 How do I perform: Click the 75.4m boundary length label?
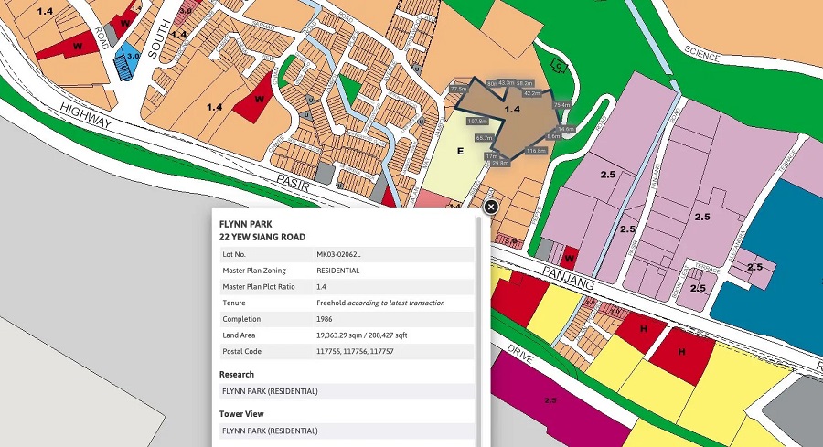coord(561,105)
